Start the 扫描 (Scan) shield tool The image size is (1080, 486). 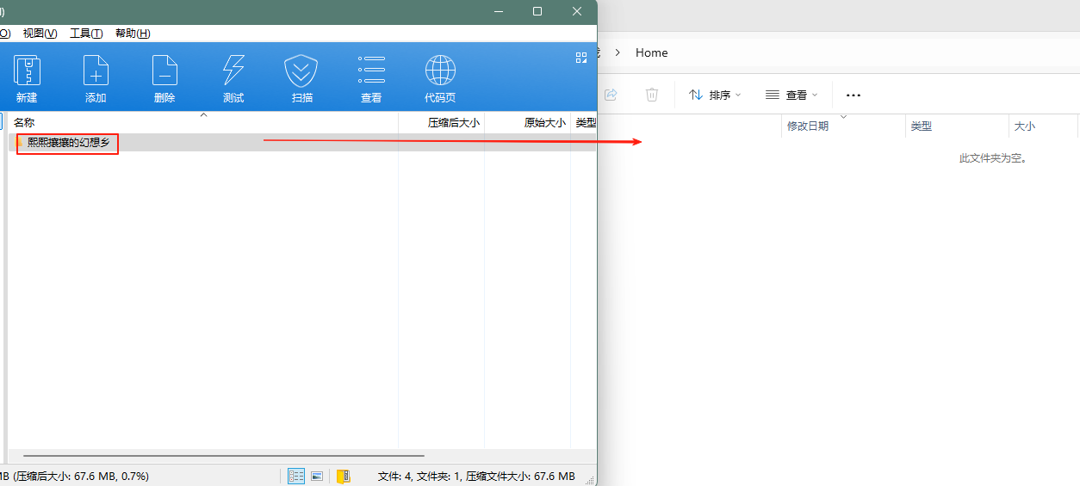click(x=301, y=79)
